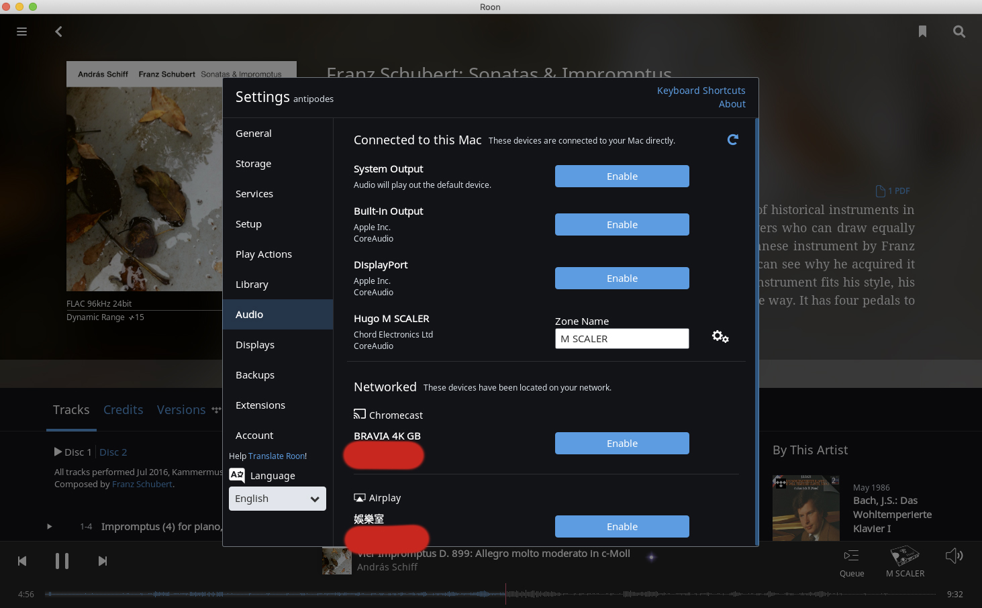The image size is (982, 608).
Task: Switch to the Credits tab
Action: pos(124,410)
